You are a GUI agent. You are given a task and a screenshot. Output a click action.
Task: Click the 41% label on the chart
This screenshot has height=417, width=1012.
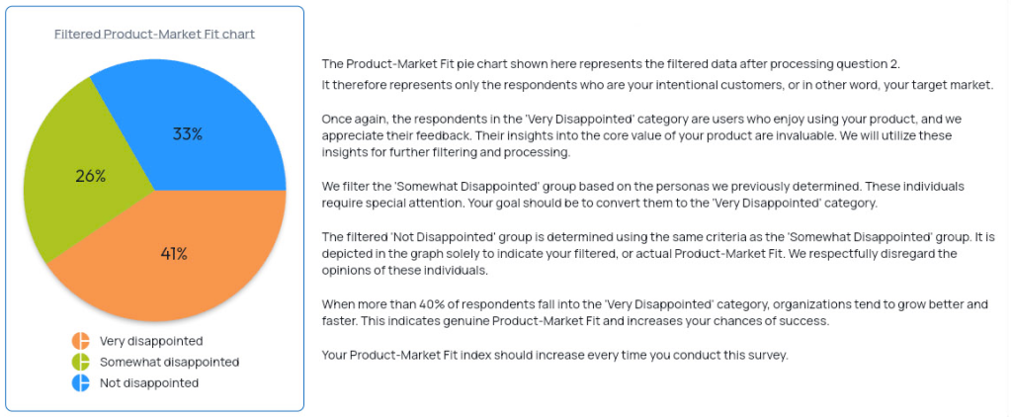[174, 254]
